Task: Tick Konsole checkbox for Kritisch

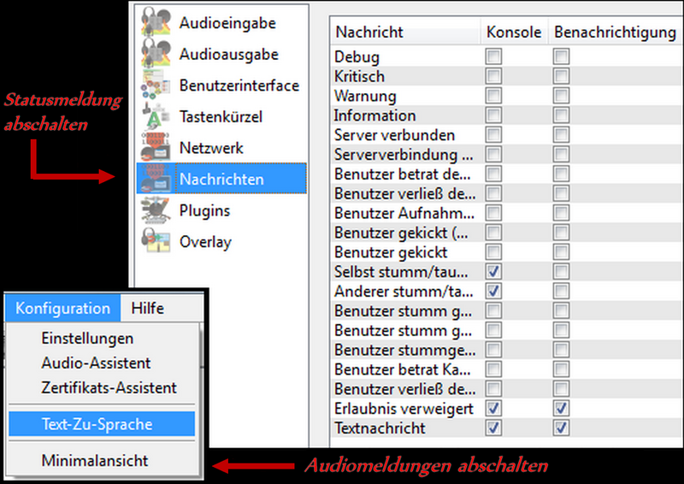Action: pos(493,76)
